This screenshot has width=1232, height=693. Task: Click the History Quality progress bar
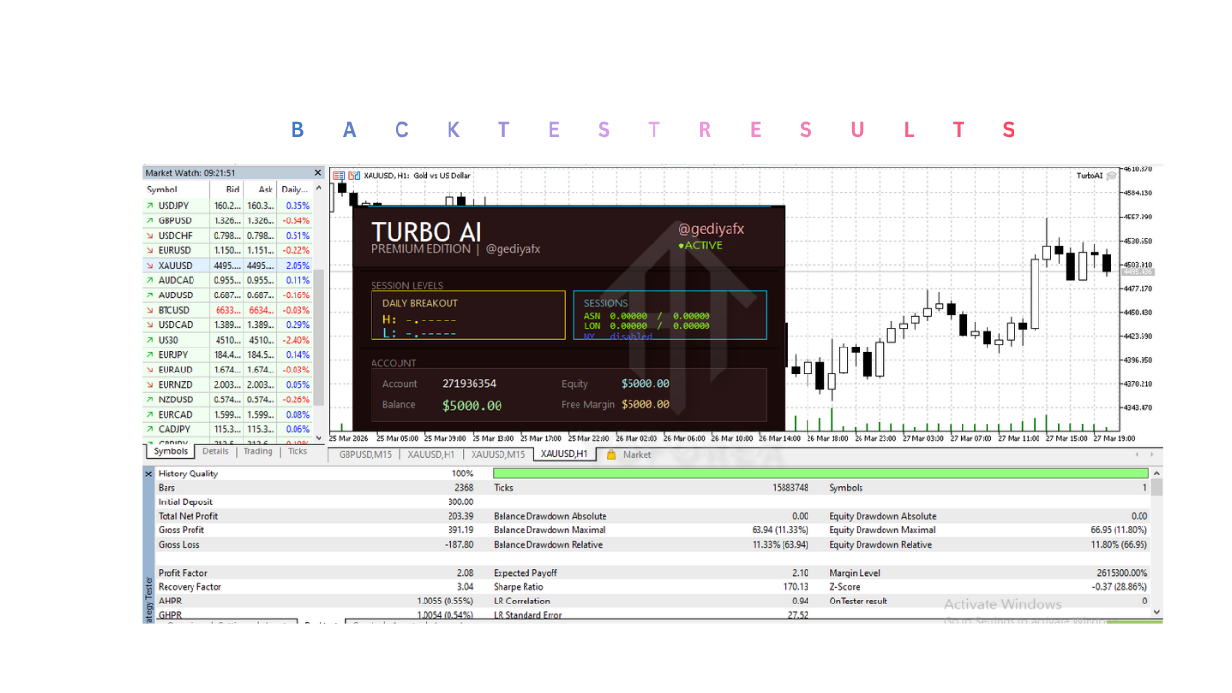click(x=818, y=473)
